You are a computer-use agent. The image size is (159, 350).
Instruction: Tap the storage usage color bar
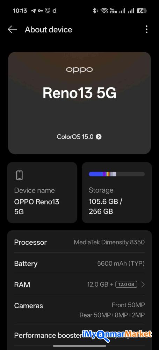point(117,174)
